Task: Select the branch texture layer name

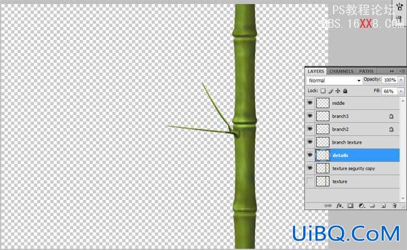Action: pyautogui.click(x=347, y=142)
